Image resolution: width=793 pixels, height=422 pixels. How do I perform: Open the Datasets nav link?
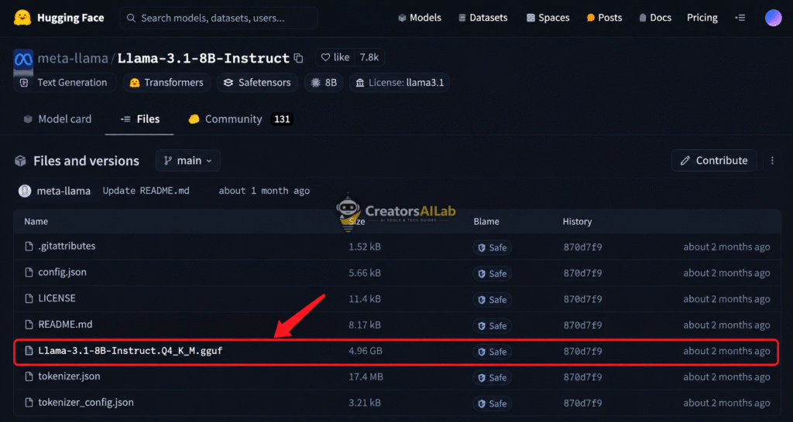pos(482,18)
